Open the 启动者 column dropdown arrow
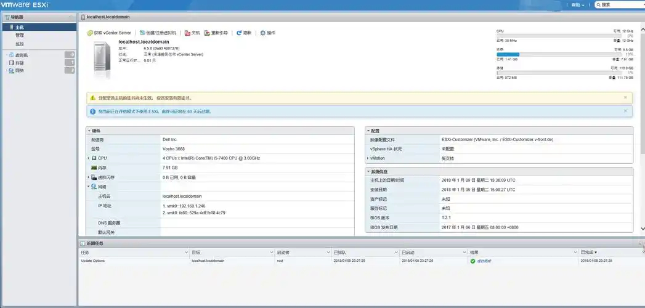Image resolution: width=645 pixels, height=308 pixels. click(x=328, y=253)
